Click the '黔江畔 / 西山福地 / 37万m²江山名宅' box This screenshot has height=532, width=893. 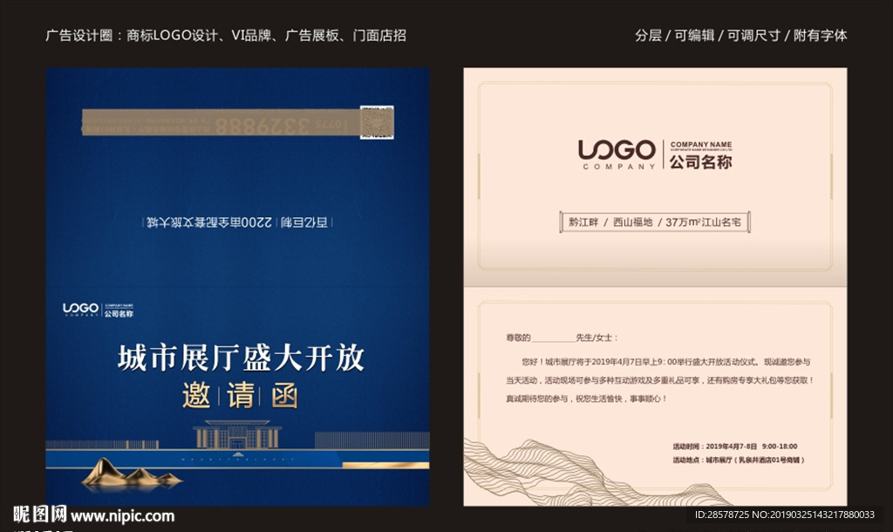coord(654,222)
